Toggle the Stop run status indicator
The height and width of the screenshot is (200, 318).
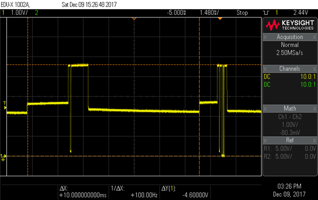(242, 13)
